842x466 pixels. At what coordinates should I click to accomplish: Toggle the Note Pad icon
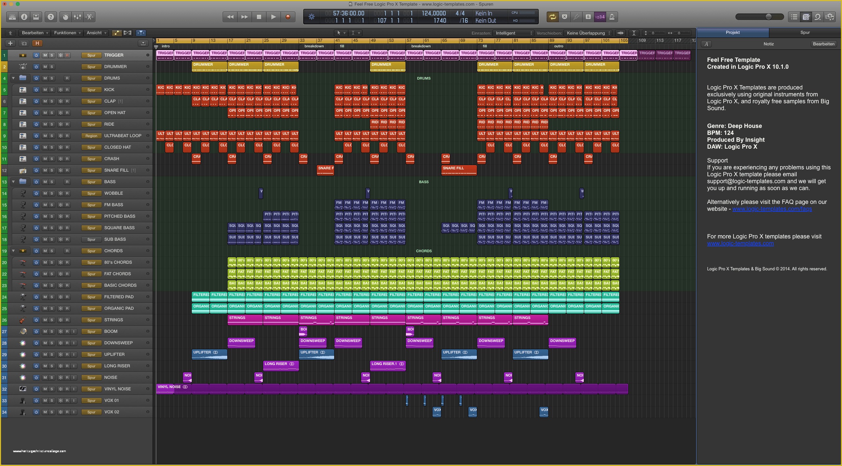[806, 17]
